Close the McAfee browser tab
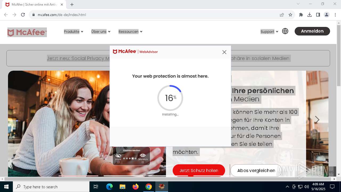341x192 pixels. (x=62, y=5)
